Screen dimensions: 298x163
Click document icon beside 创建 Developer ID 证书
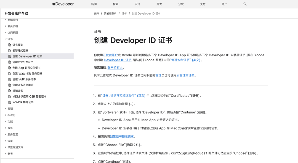[x=10, y=56]
